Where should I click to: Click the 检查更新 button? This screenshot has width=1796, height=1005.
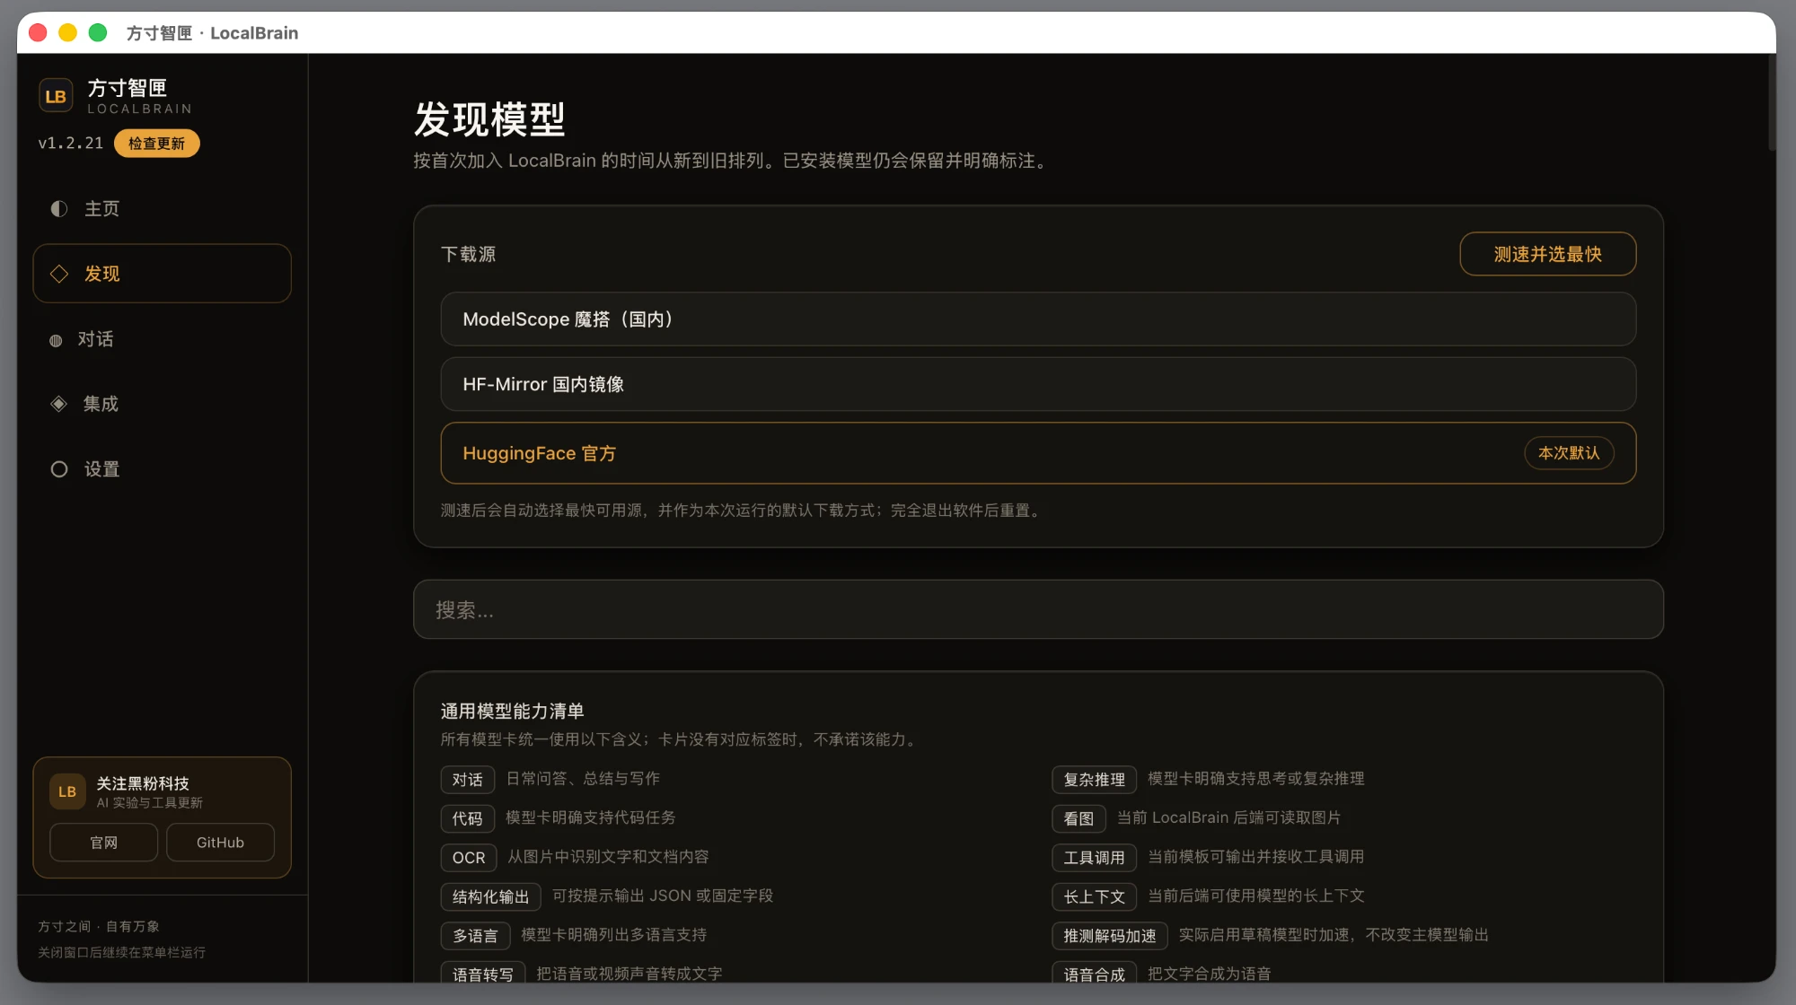[156, 144]
